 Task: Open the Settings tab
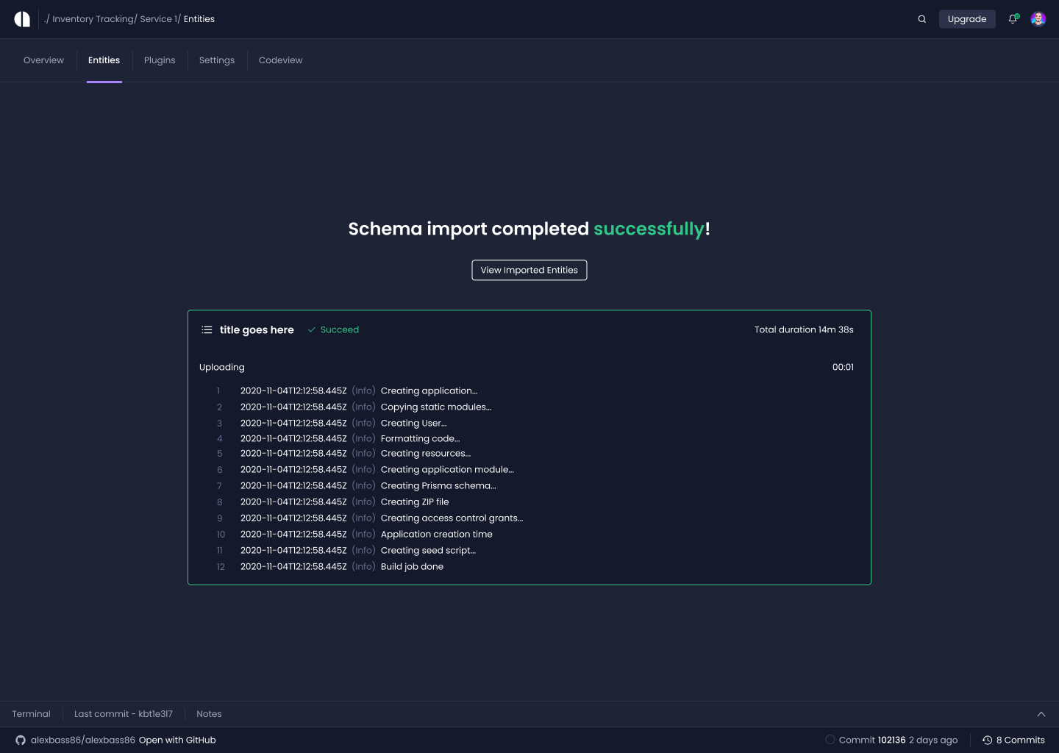pos(216,60)
